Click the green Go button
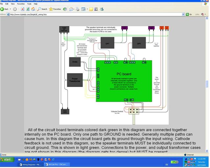Screen dimensions: 210x168 (x=189, y=14)
